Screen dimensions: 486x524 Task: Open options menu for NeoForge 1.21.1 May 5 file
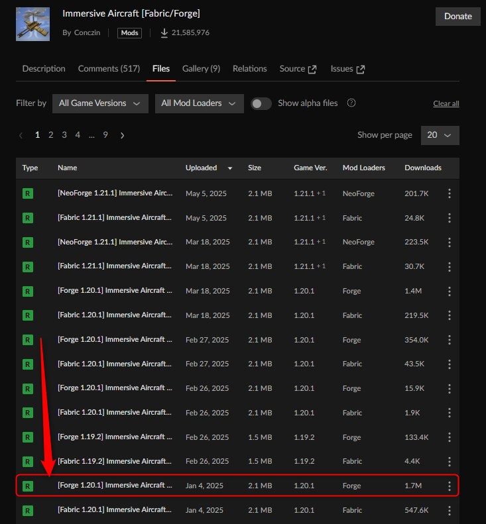click(x=450, y=193)
